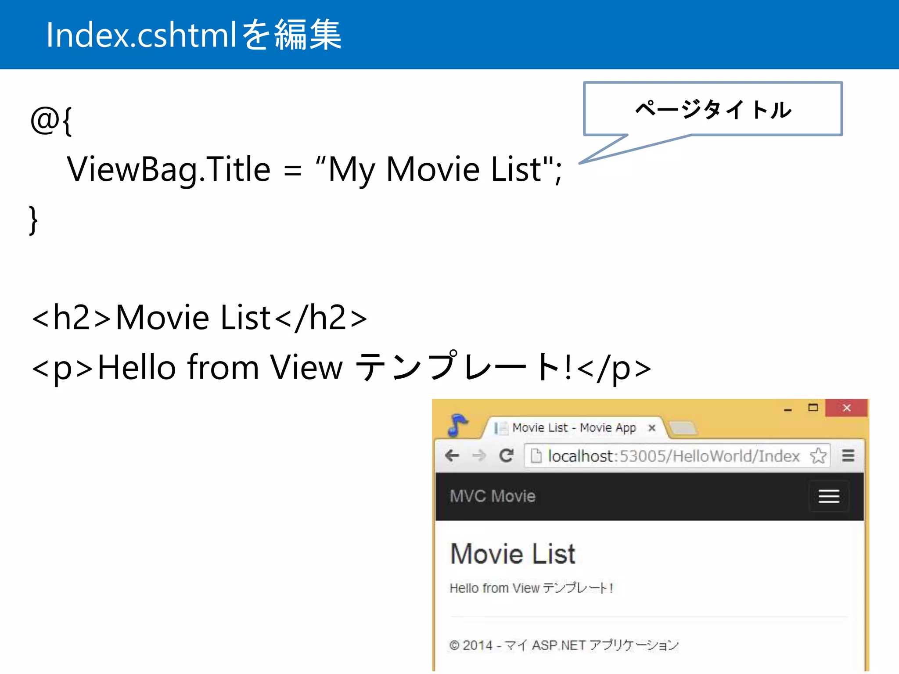The height and width of the screenshot is (674, 899).
Task: Open the Chrome menu hamburger icon
Action: 848,455
